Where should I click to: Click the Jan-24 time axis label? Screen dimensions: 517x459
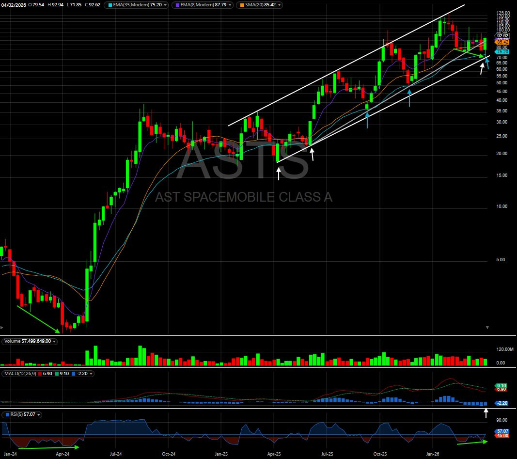coord(10,454)
